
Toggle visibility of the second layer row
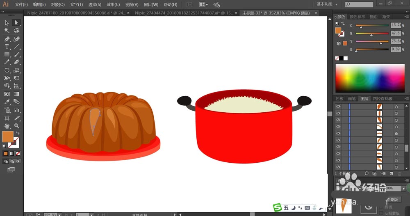[x=338, y=113]
